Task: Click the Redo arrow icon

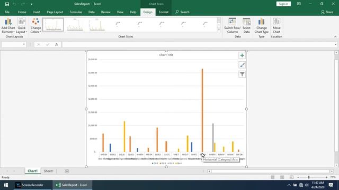Action: pyautogui.click(x=23, y=4)
